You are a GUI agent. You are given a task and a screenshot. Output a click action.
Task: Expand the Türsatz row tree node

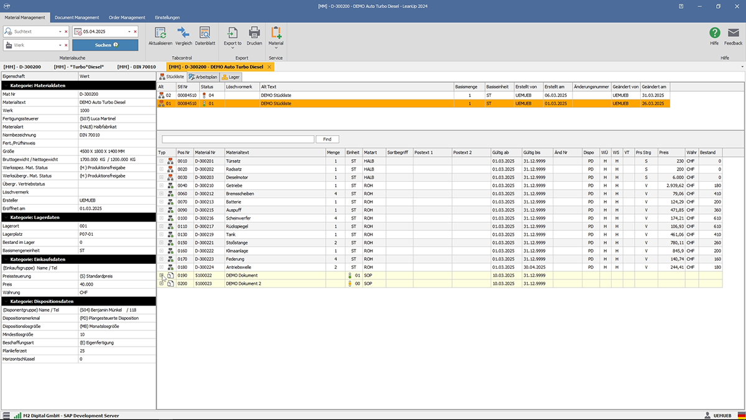tap(162, 161)
